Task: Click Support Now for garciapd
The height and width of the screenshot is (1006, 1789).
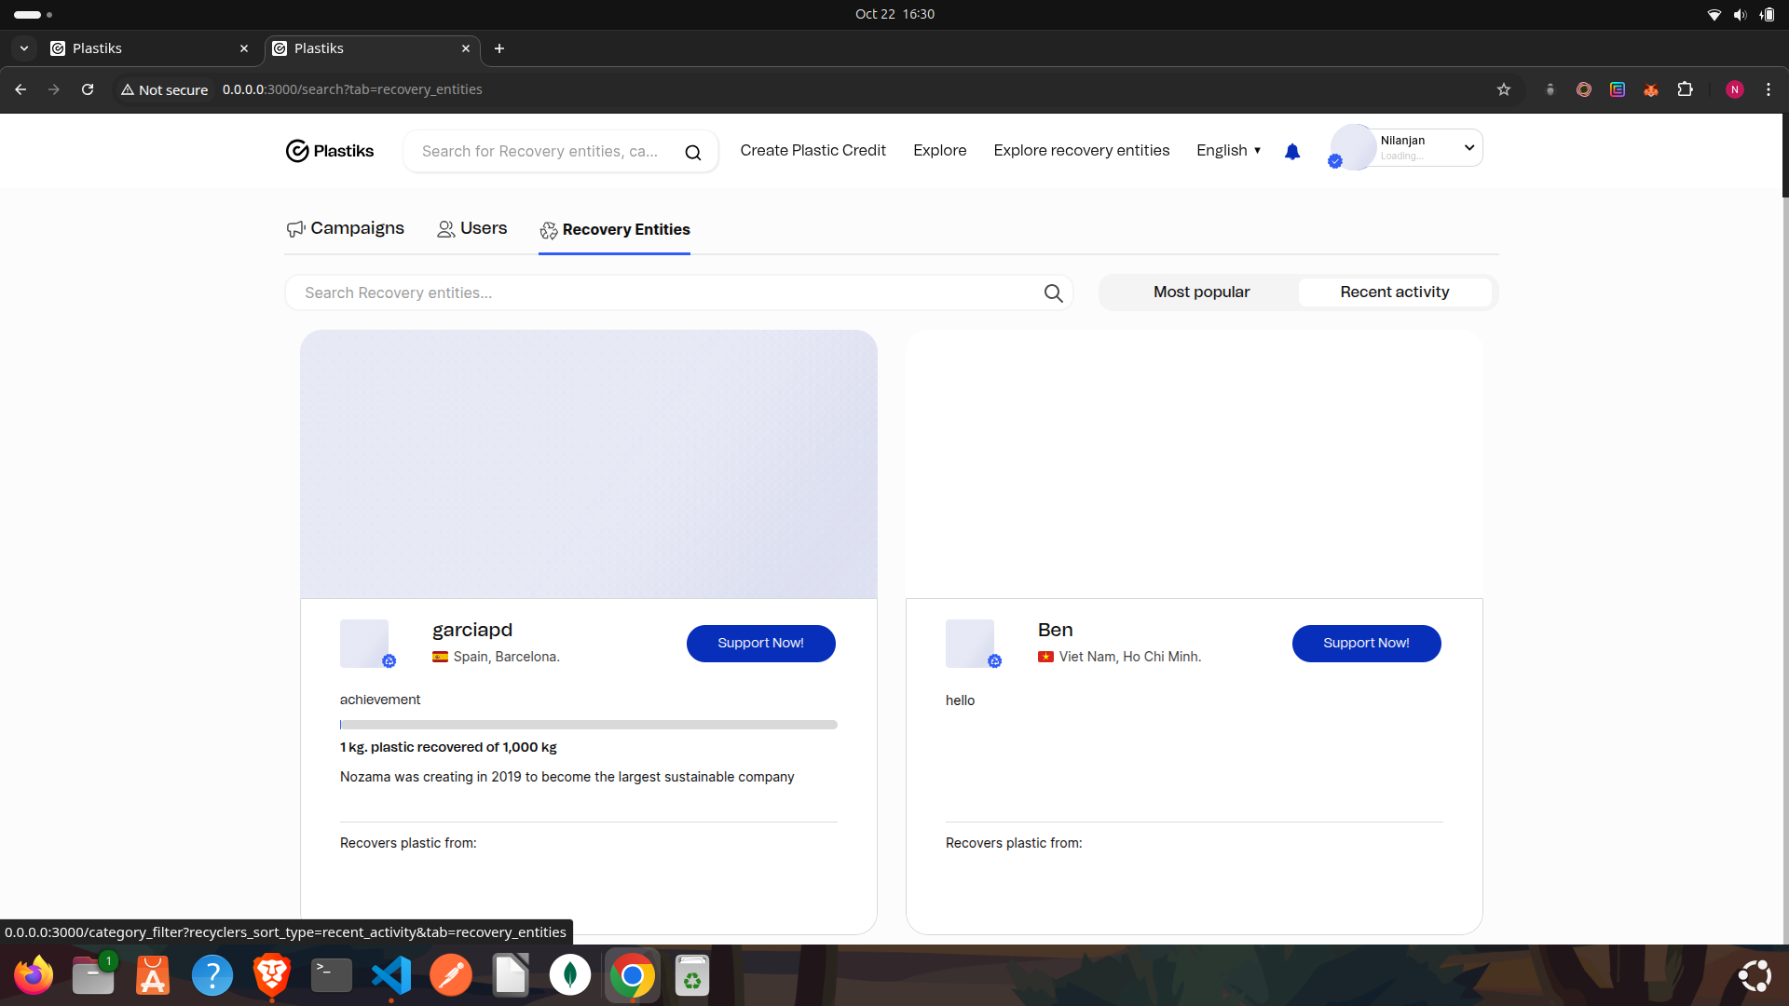Action: (x=760, y=644)
